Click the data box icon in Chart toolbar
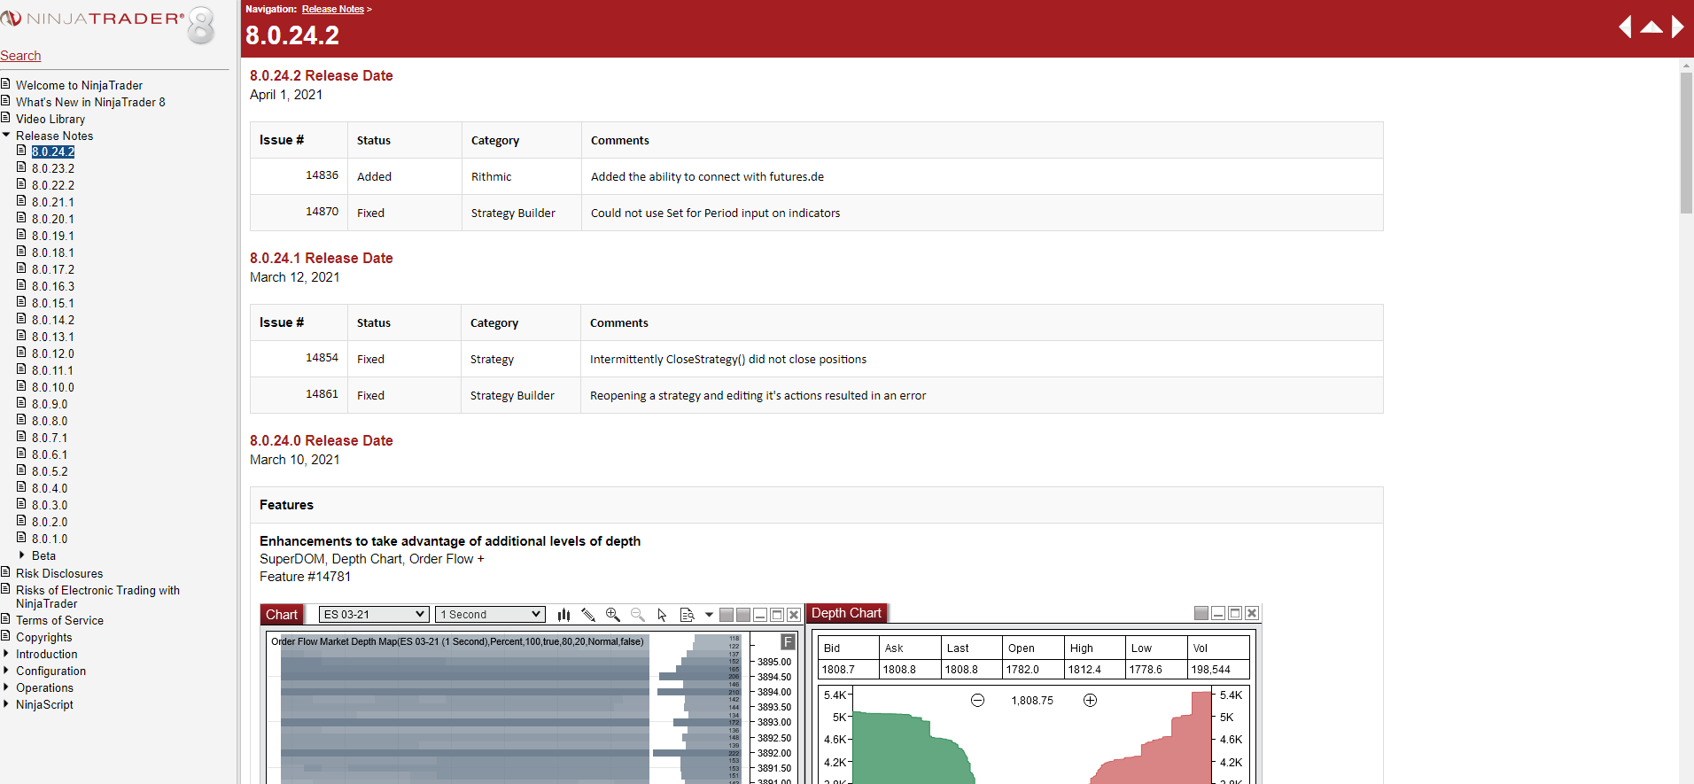 coord(687,615)
